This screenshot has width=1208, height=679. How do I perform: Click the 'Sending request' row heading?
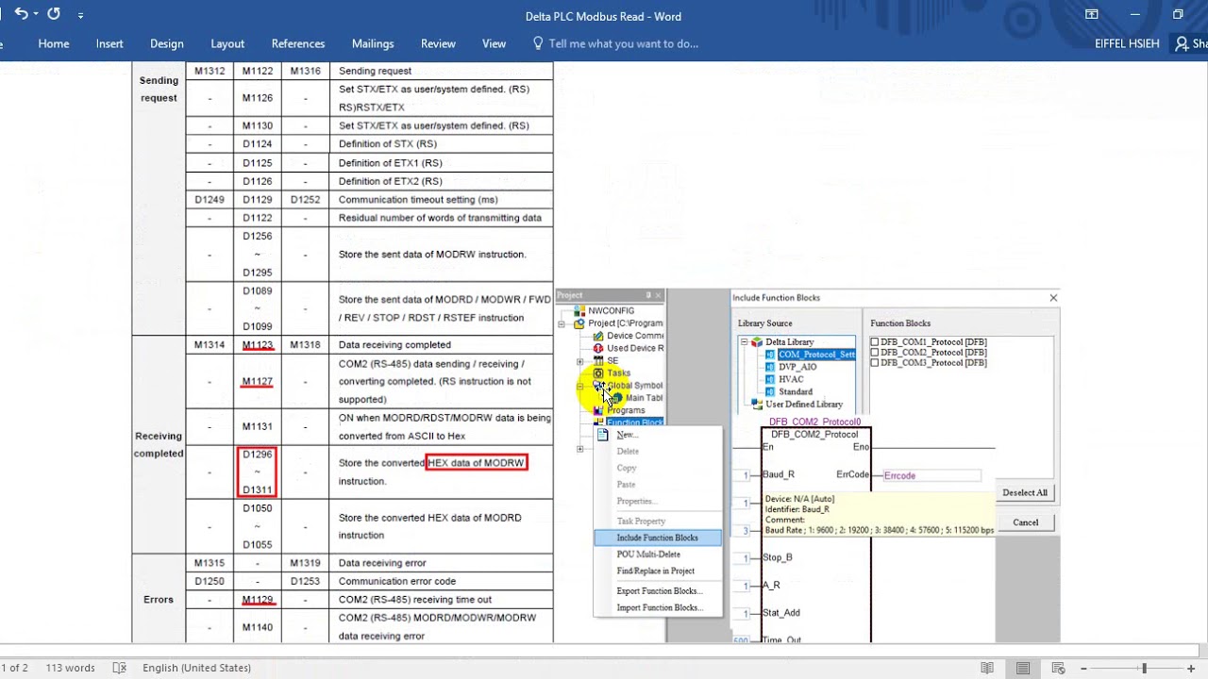tap(159, 89)
